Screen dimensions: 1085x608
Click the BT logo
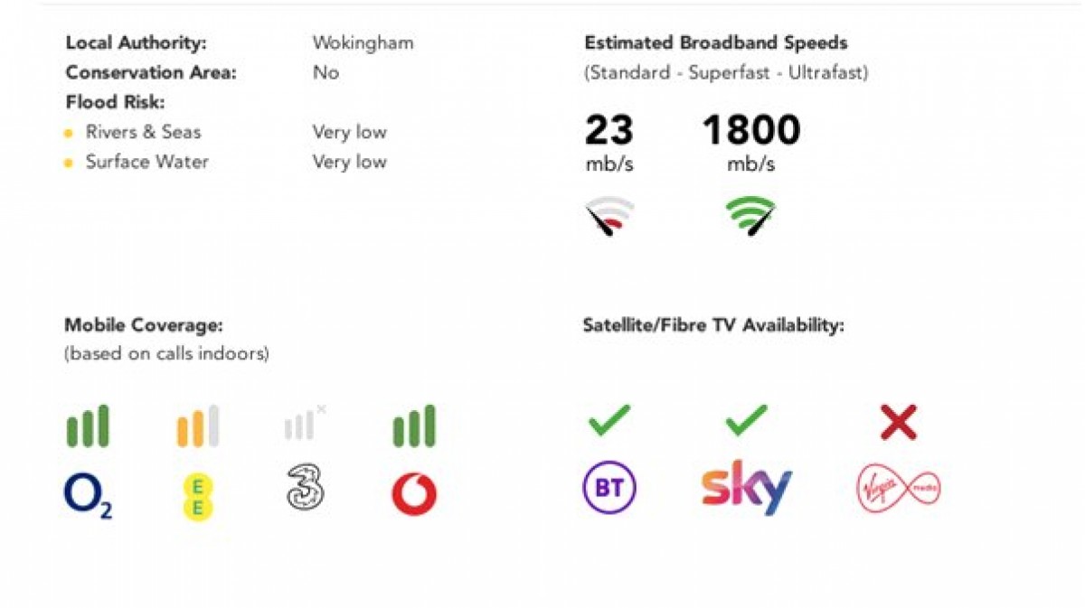(609, 488)
